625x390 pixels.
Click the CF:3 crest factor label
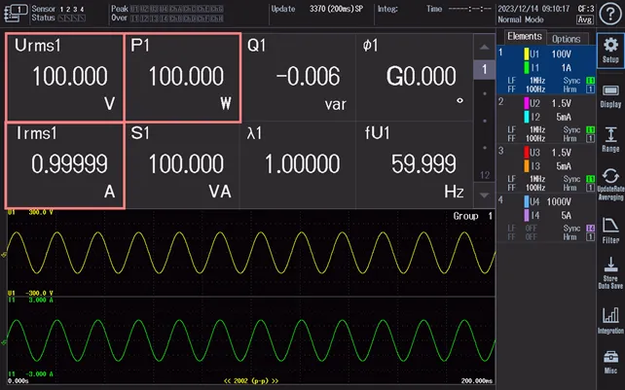[586, 9]
